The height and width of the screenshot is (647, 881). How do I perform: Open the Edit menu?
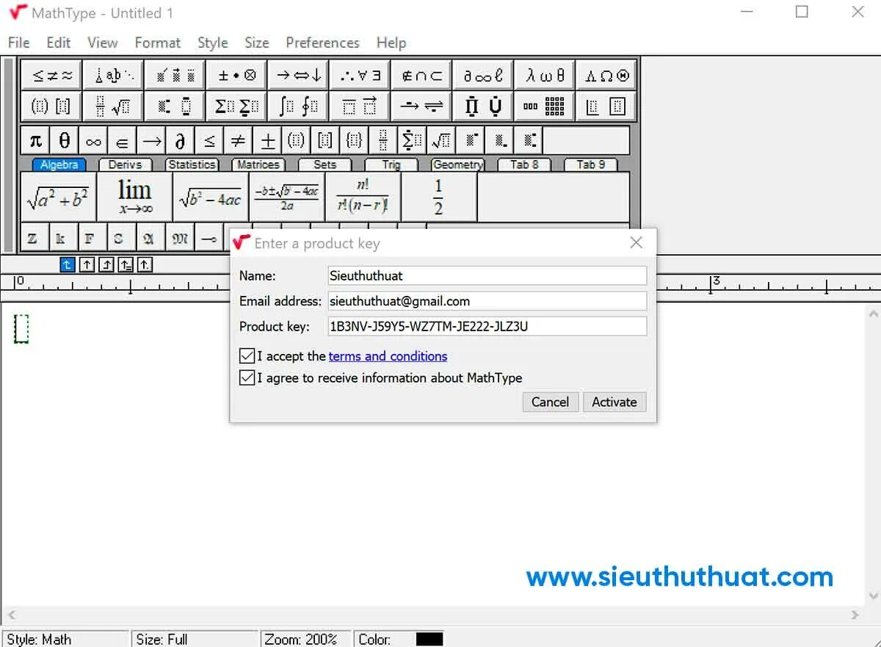(x=59, y=43)
